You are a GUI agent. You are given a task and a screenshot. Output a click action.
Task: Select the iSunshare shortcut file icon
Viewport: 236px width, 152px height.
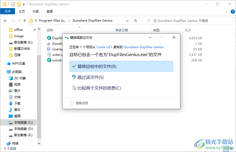pyautogui.click(x=49, y=43)
